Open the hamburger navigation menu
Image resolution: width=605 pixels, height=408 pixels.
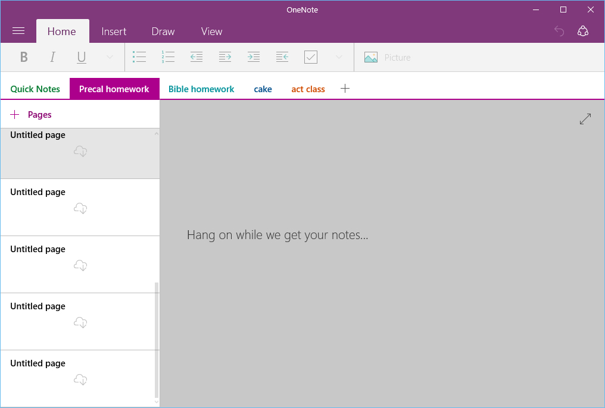coord(18,31)
